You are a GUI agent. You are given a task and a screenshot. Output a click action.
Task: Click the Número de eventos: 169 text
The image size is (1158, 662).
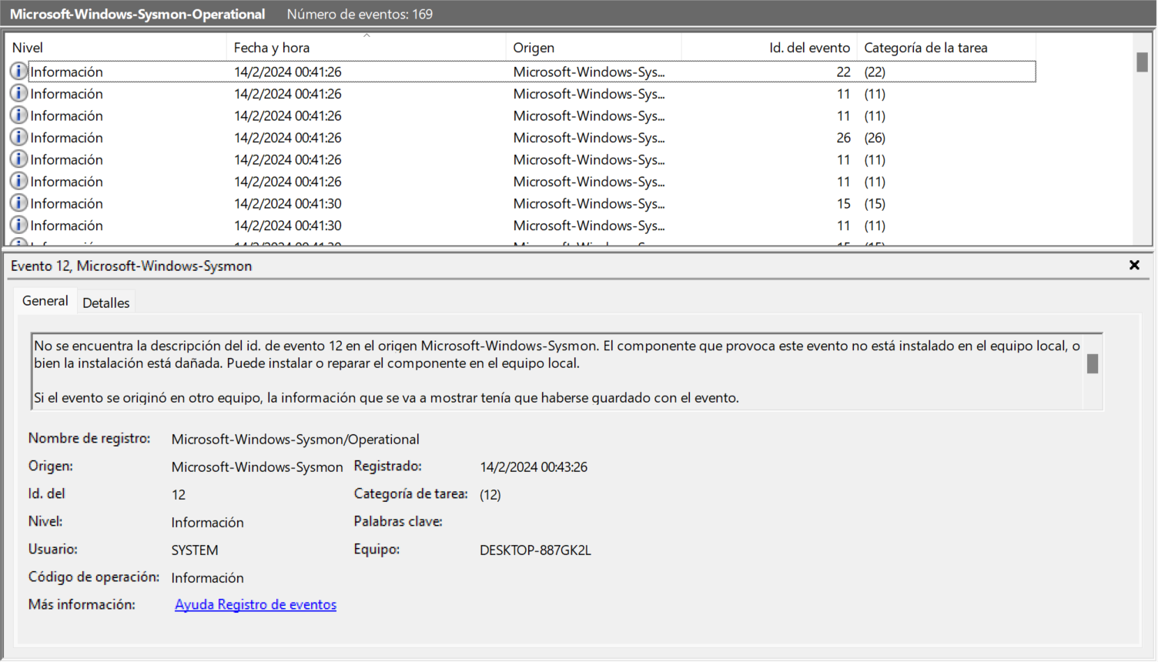(x=360, y=15)
